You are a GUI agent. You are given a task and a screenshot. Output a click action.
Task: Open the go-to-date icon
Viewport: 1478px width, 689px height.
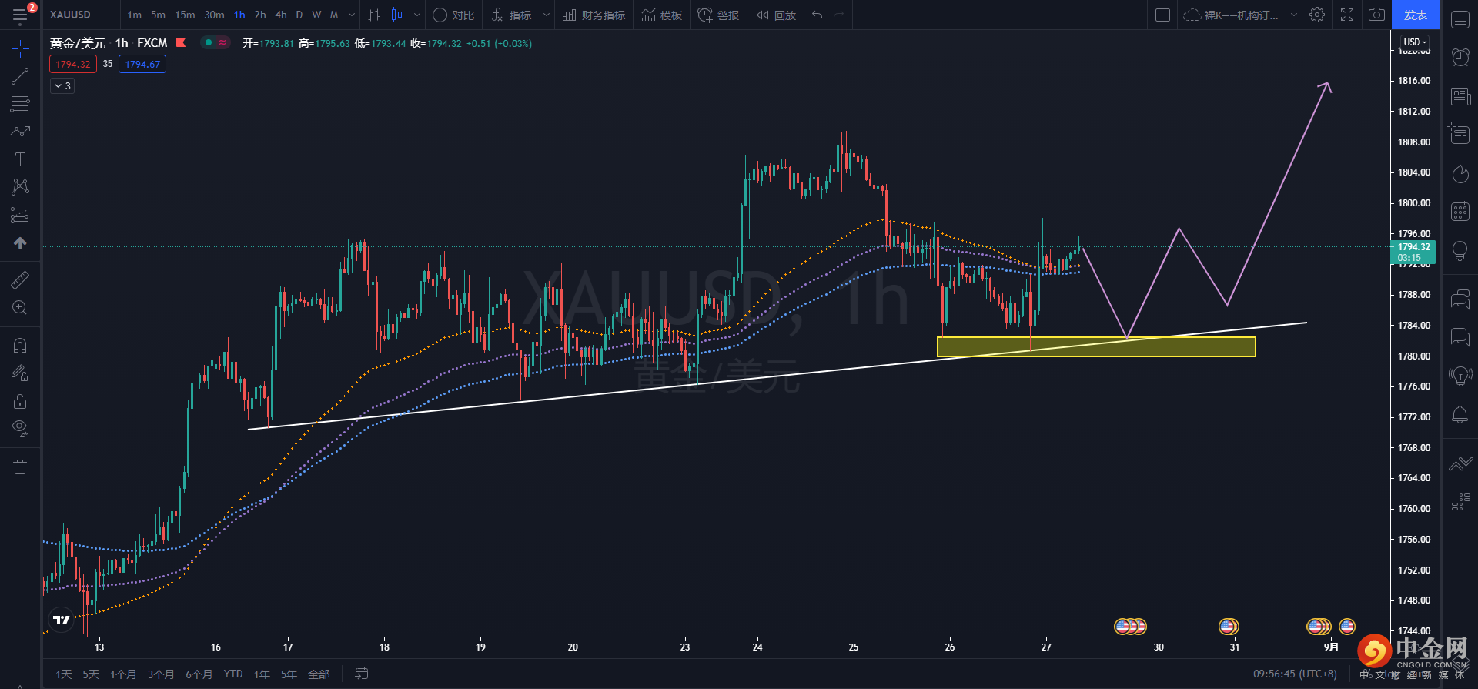[361, 674]
